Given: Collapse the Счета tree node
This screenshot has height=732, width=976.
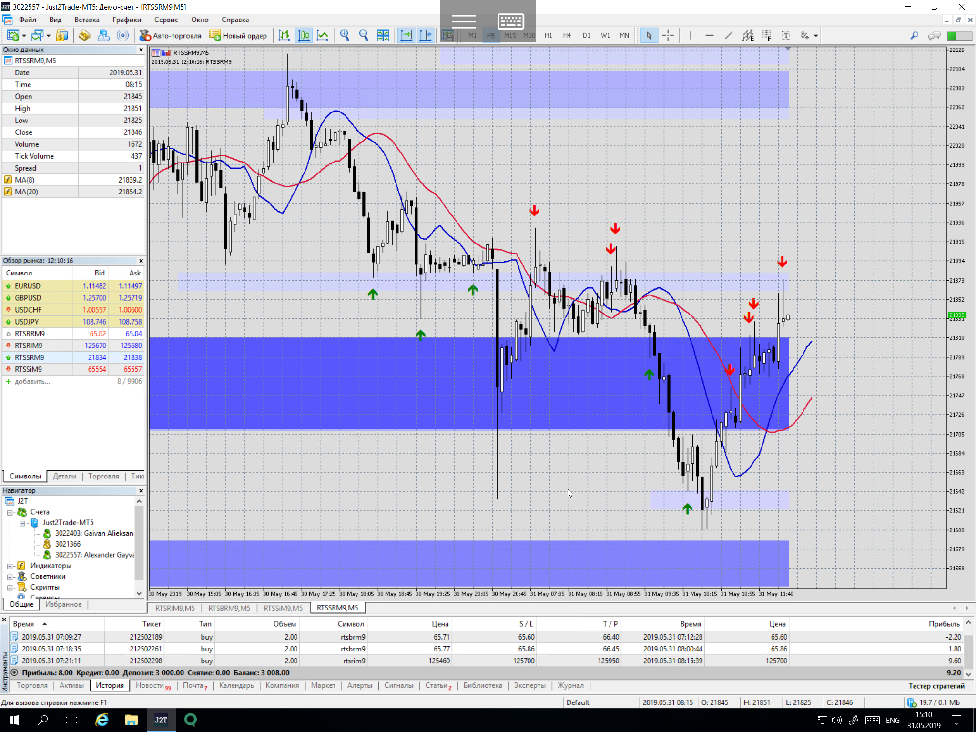Looking at the screenshot, I should (x=10, y=512).
